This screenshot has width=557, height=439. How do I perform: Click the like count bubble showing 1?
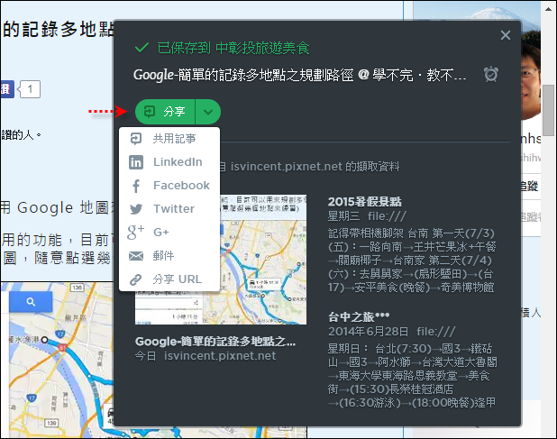pos(30,89)
